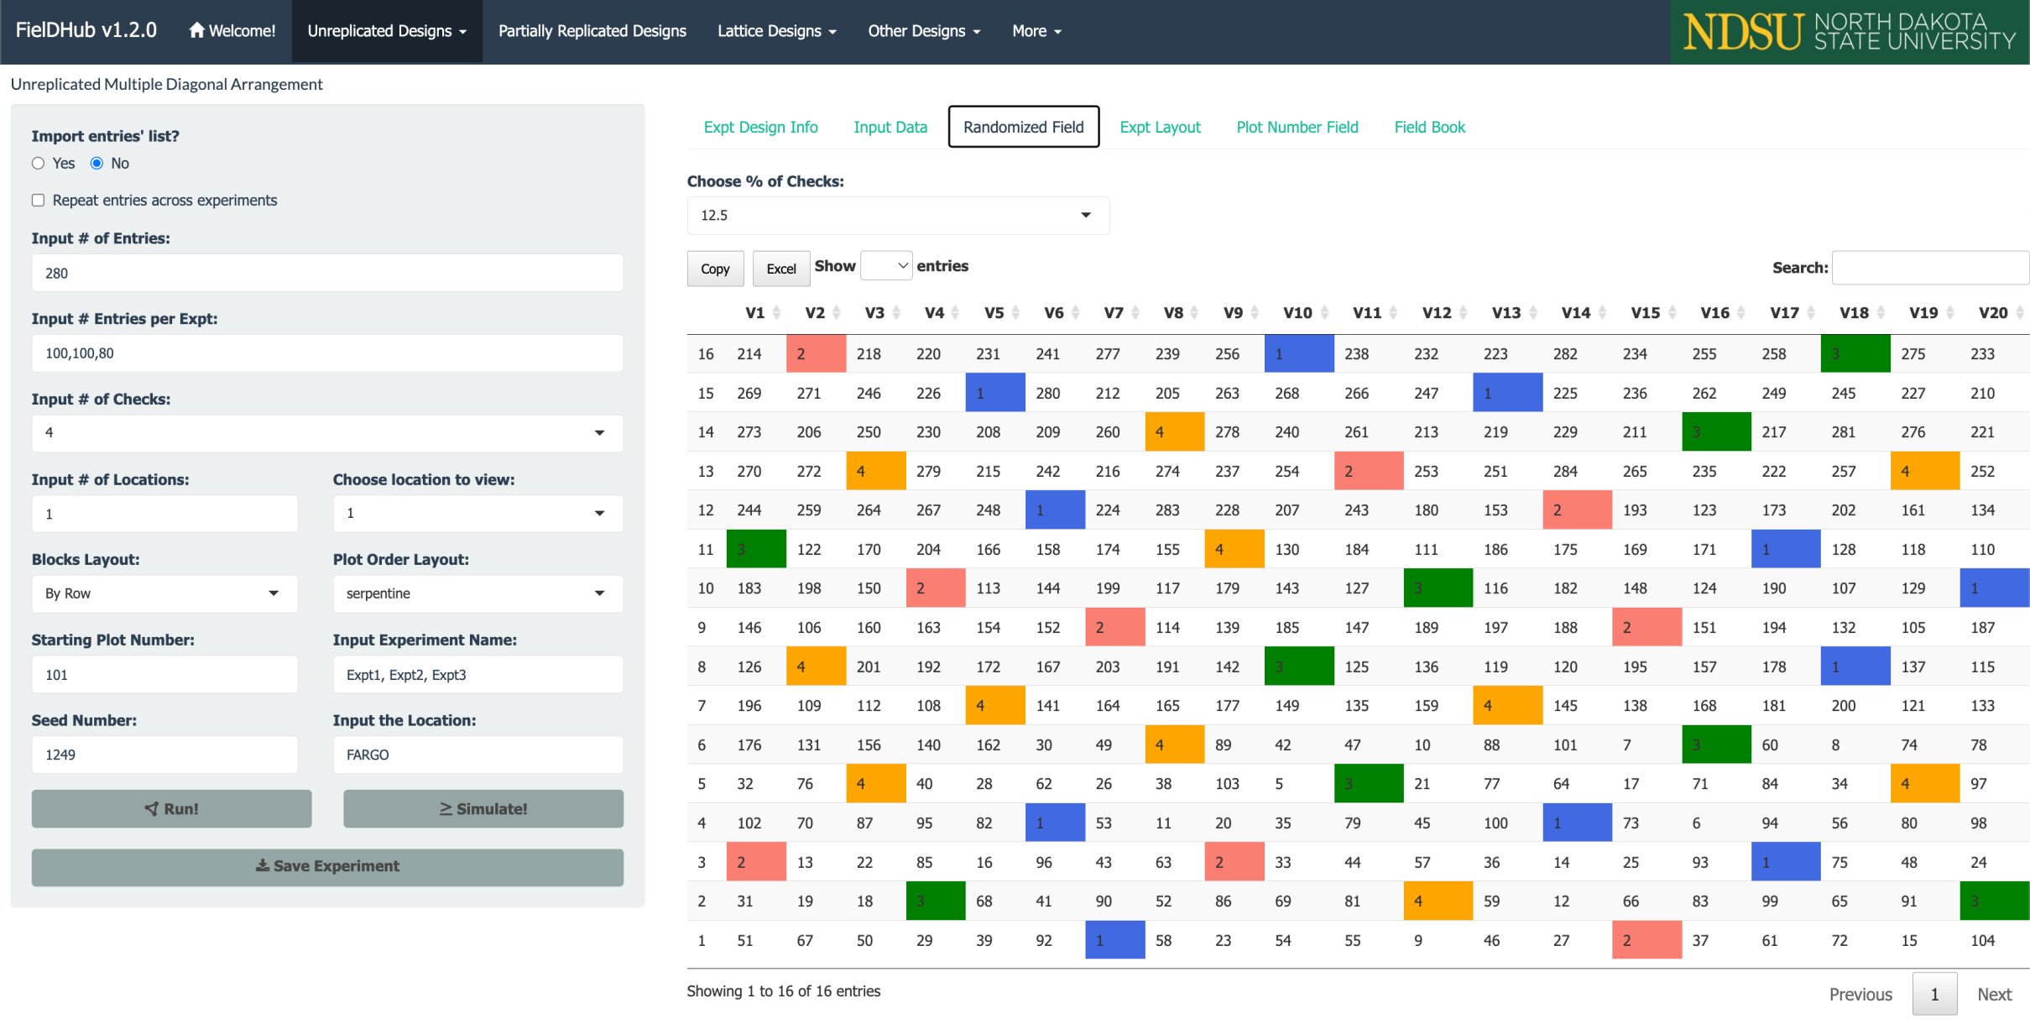The height and width of the screenshot is (1024, 2030).
Task: Click the sort arrows on column V1
Action: tap(776, 312)
